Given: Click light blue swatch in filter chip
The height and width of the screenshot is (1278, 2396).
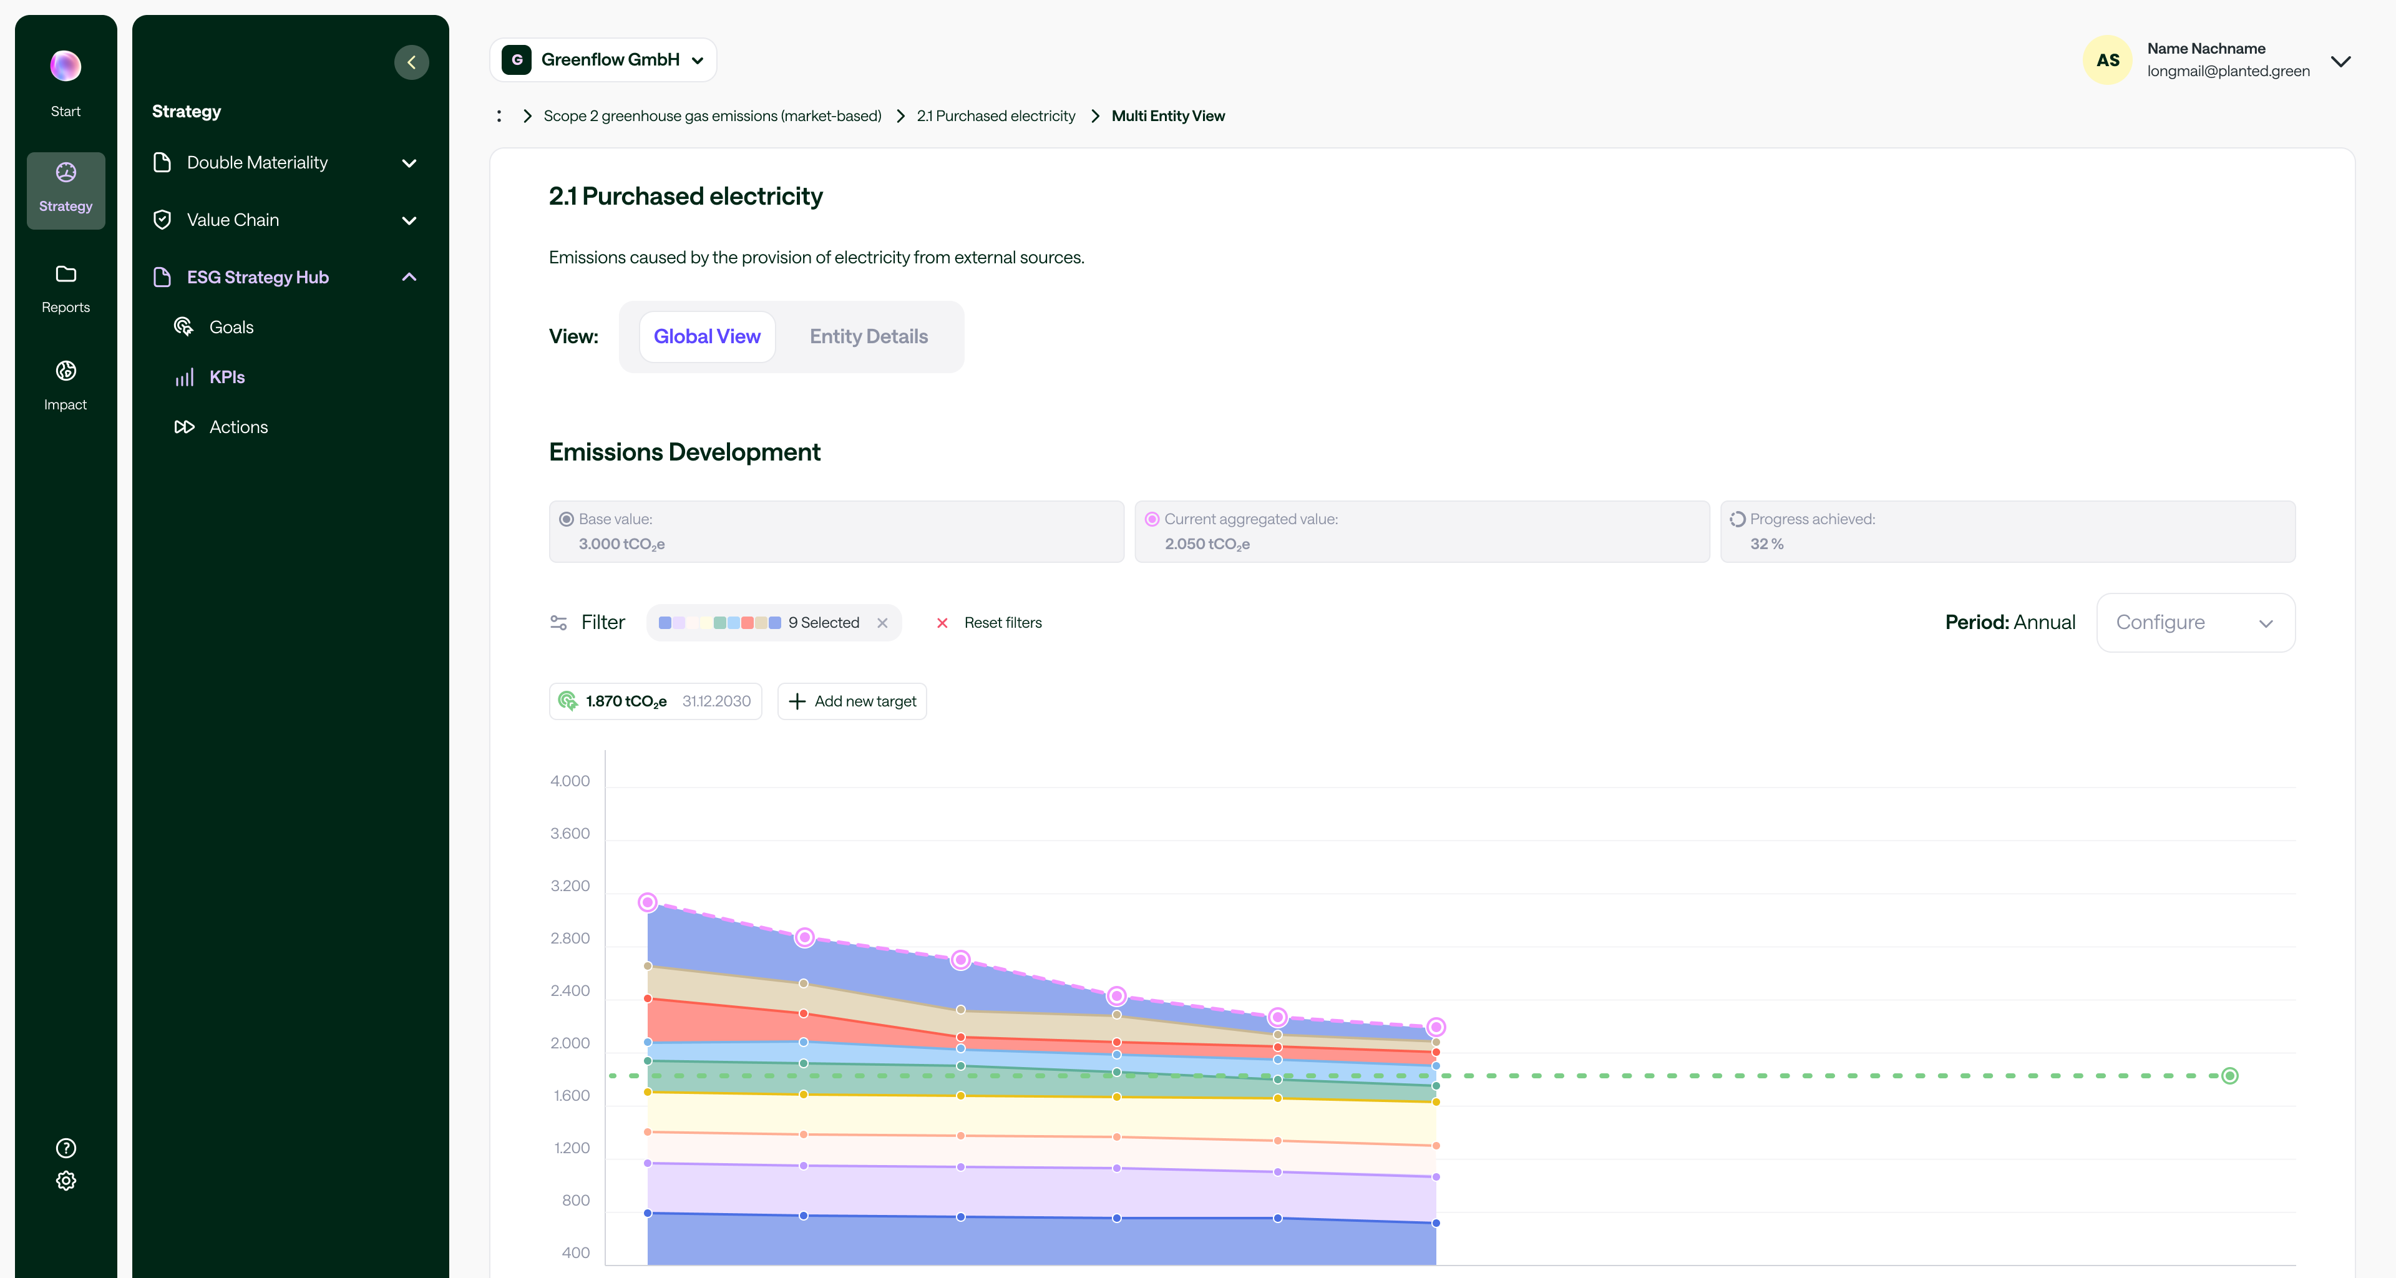Looking at the screenshot, I should tap(734, 623).
